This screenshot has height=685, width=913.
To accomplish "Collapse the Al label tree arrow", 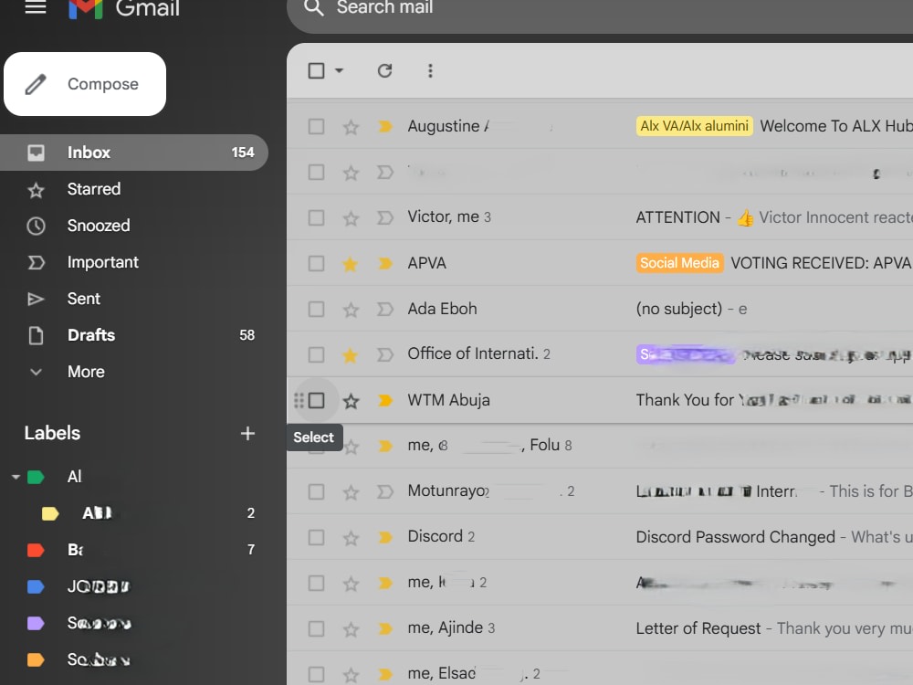I will point(16,477).
